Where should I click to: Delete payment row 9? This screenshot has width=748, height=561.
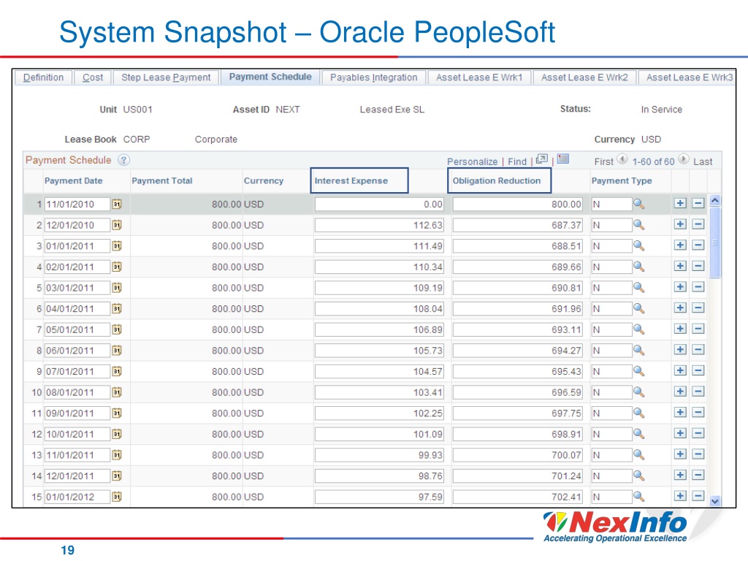tap(698, 370)
